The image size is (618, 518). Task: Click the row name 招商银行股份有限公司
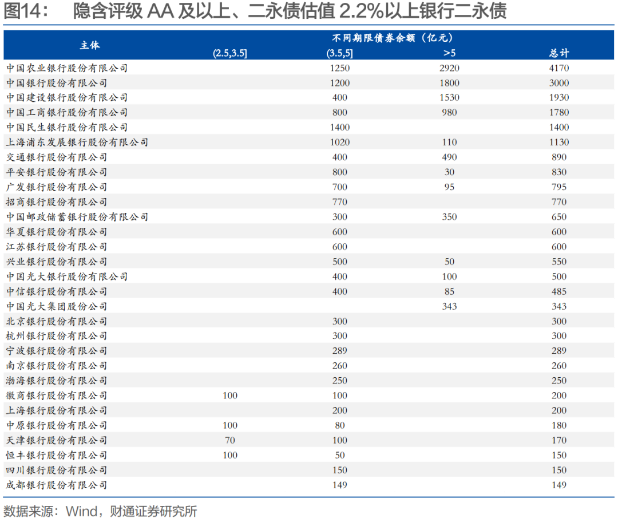[57, 202]
